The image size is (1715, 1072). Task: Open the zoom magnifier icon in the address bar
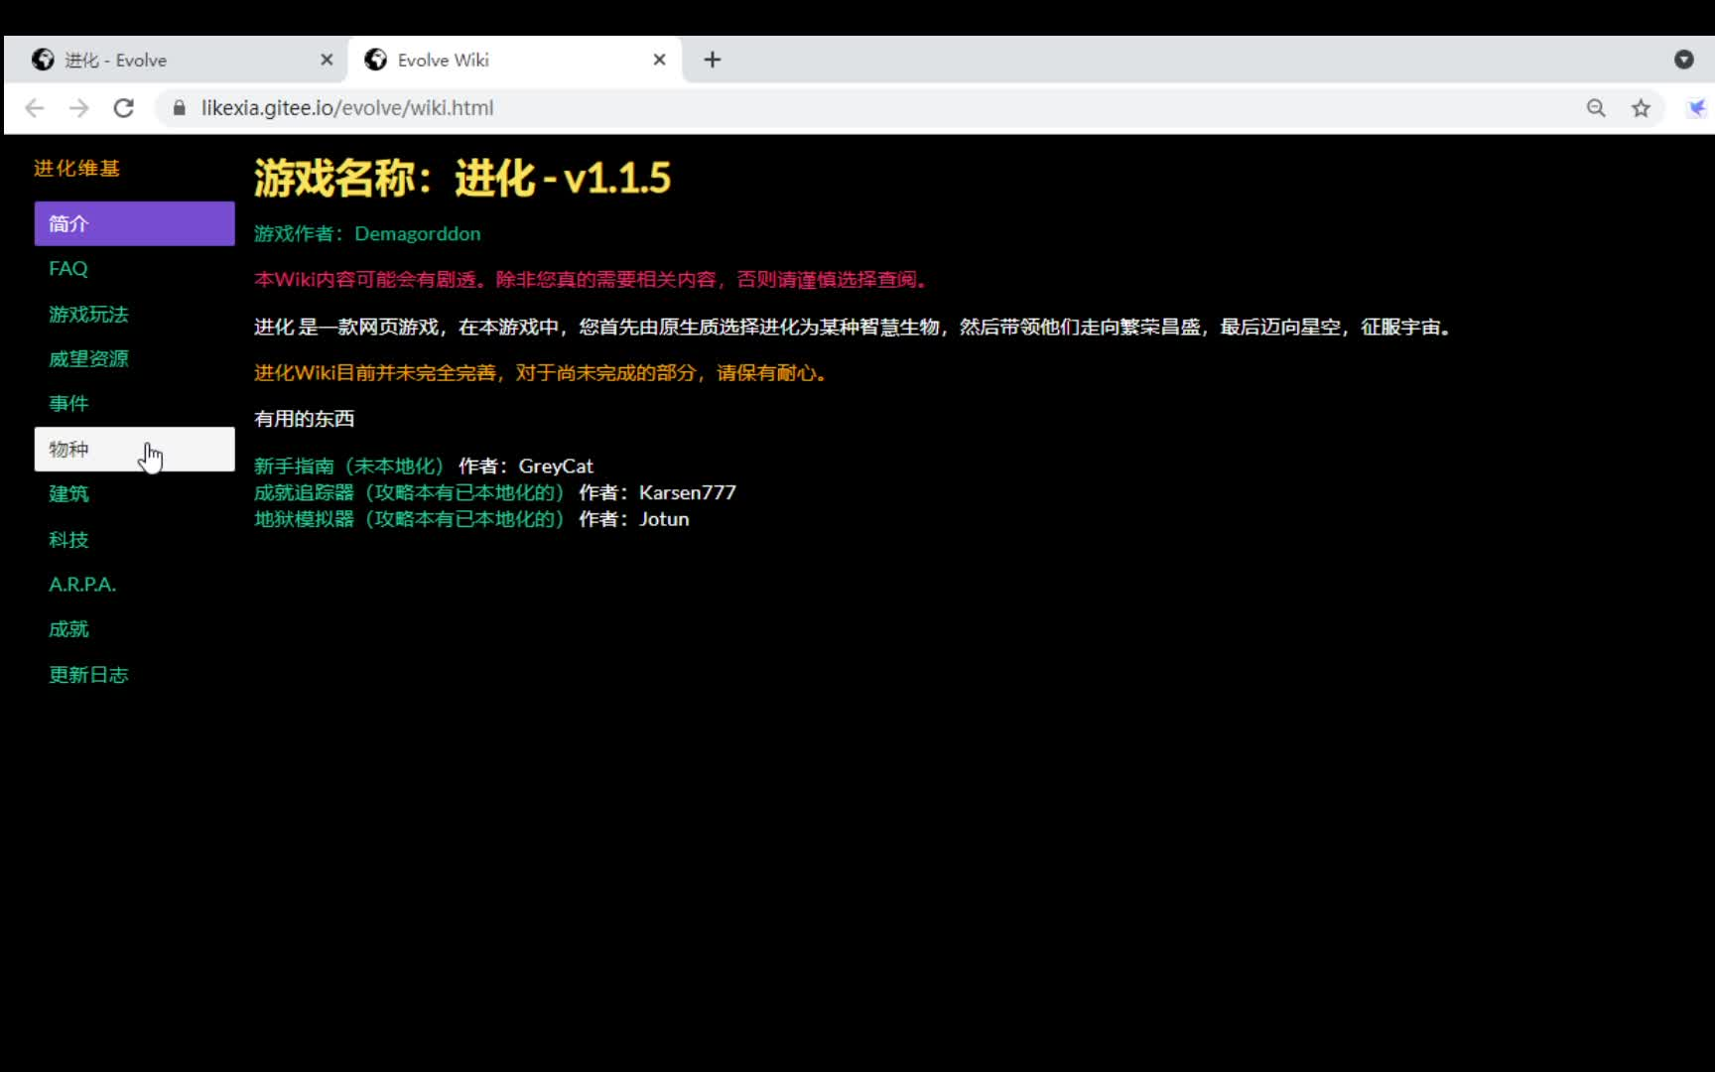(x=1596, y=108)
